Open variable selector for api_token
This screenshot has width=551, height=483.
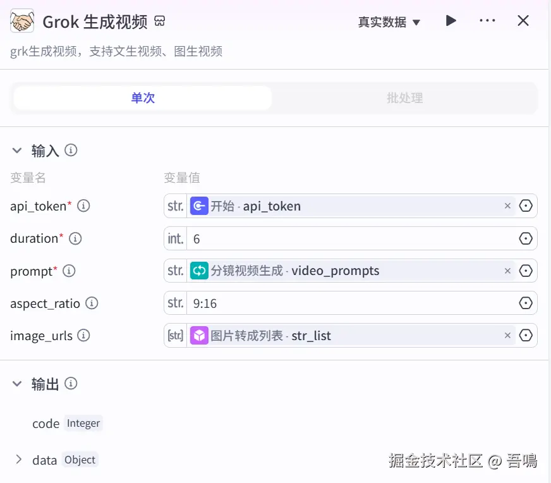(526, 206)
